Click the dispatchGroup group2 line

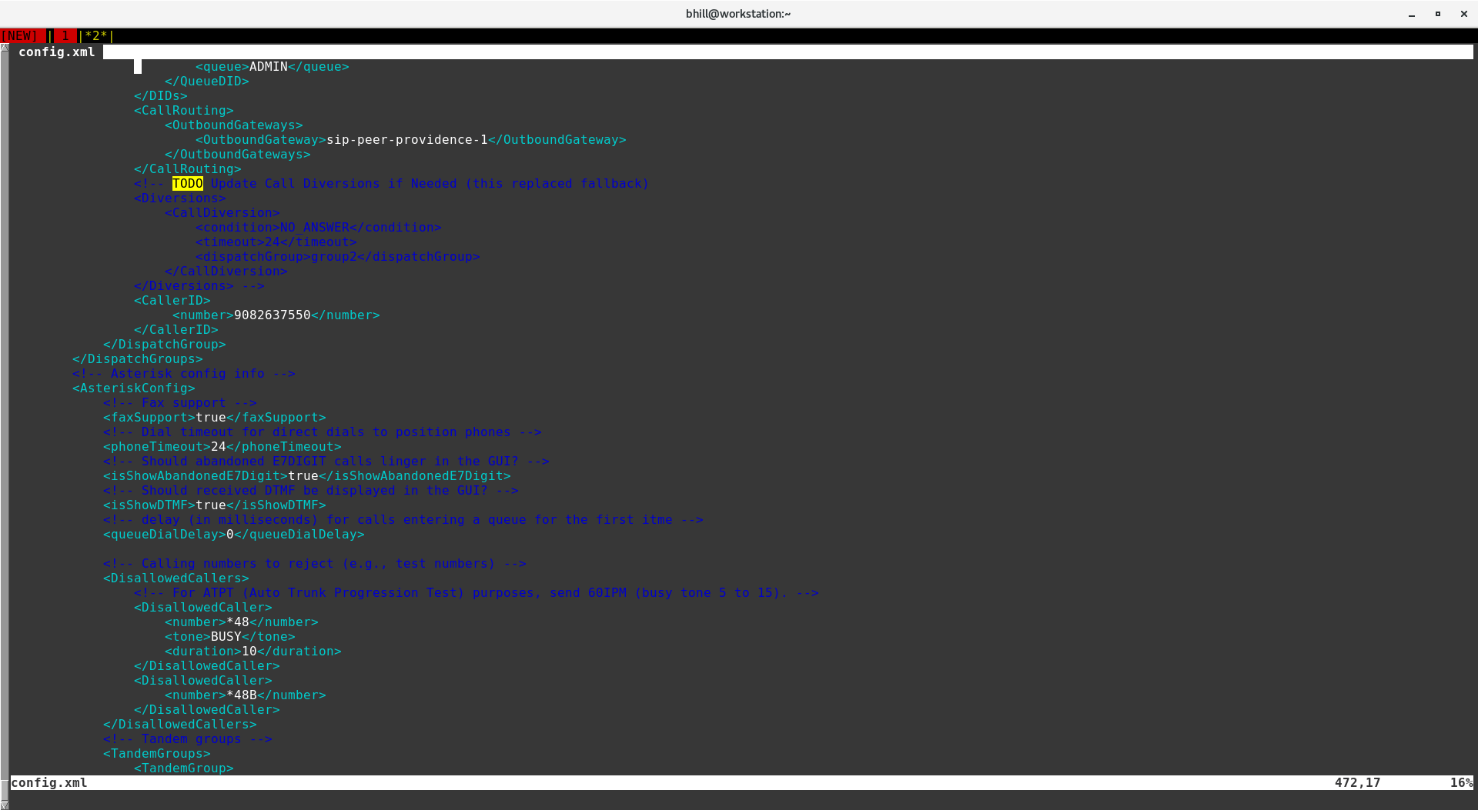pos(338,256)
